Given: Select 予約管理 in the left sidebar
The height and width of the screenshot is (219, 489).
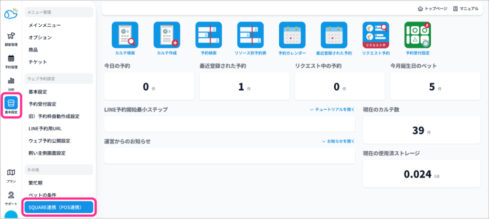Looking at the screenshot, I should 11,61.
